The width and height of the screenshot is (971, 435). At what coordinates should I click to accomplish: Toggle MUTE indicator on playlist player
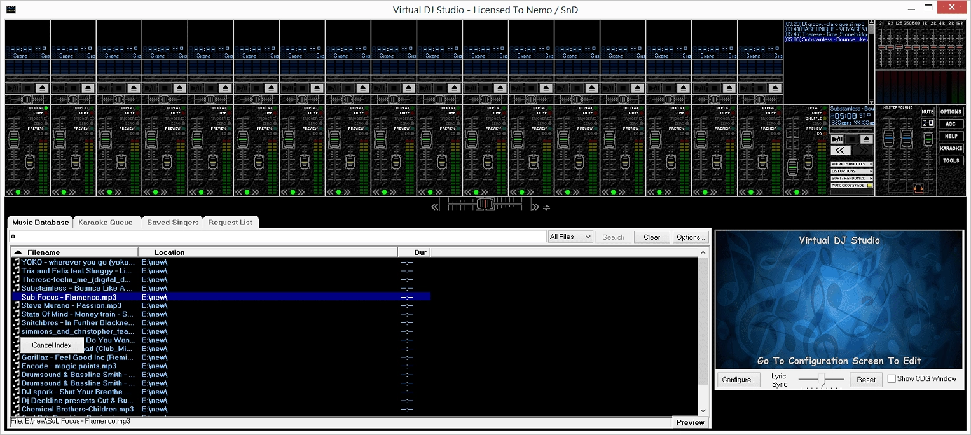pyautogui.click(x=825, y=113)
